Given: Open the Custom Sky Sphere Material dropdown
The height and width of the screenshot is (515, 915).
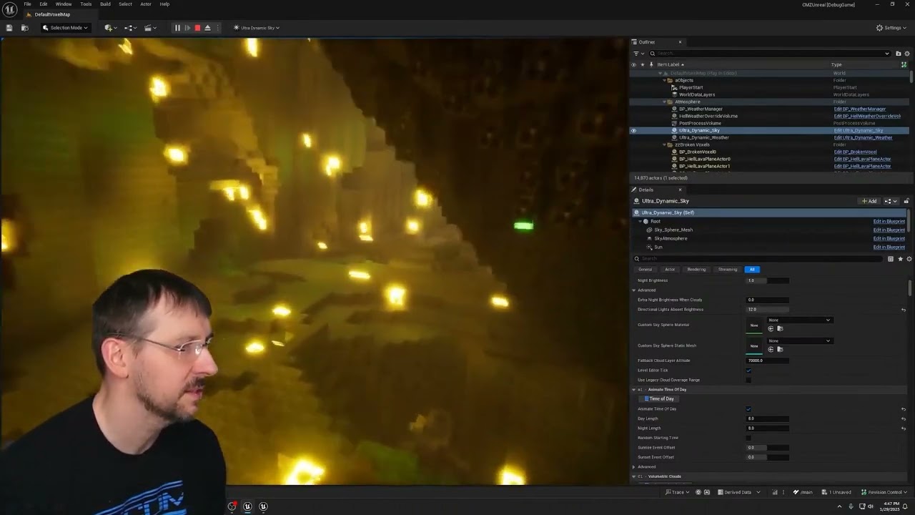Looking at the screenshot, I should 799,320.
